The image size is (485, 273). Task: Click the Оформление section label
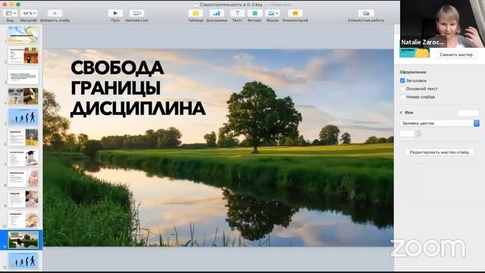tap(413, 72)
